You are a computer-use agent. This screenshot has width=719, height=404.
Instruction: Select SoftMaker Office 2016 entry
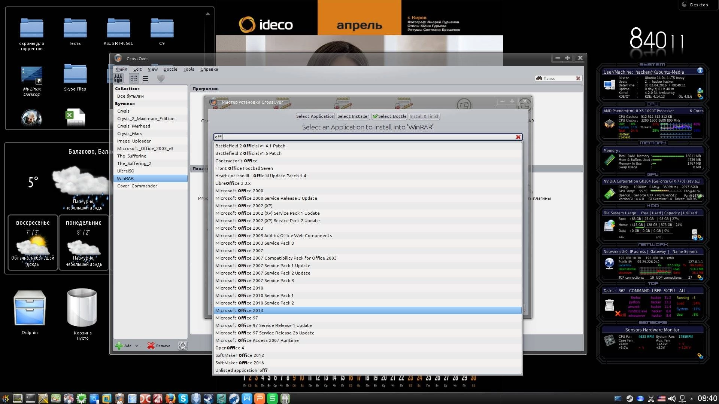point(368,363)
